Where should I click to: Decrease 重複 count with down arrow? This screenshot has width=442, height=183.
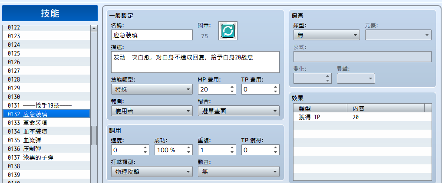tap(232, 153)
